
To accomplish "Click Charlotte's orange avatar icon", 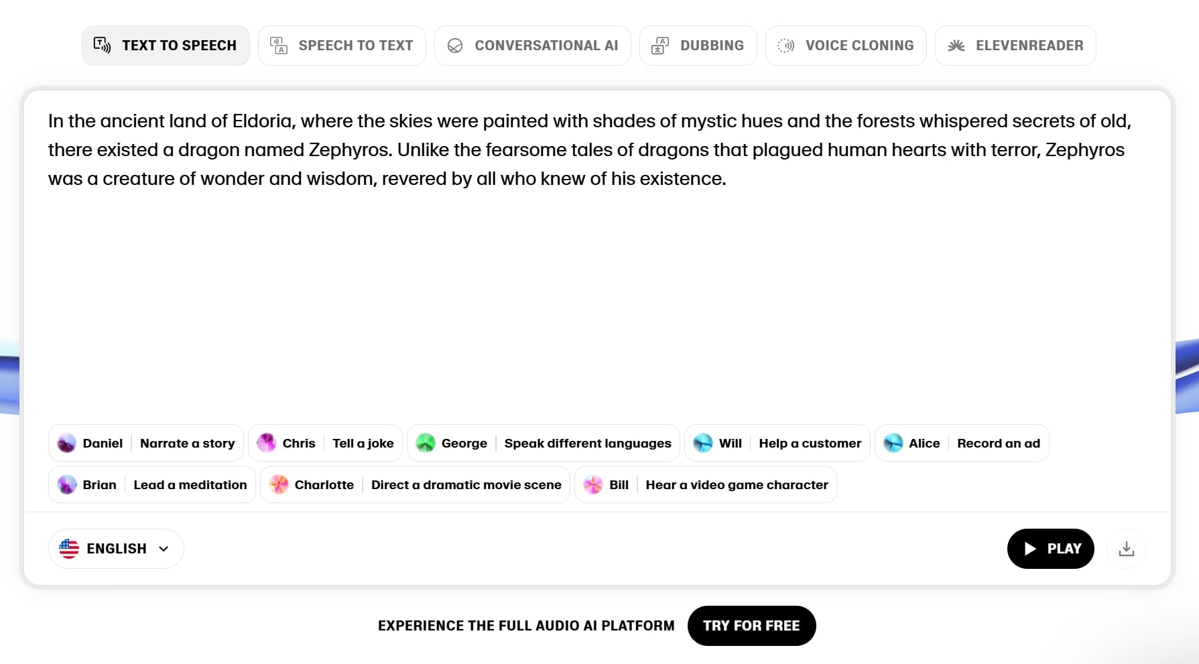I will 279,484.
